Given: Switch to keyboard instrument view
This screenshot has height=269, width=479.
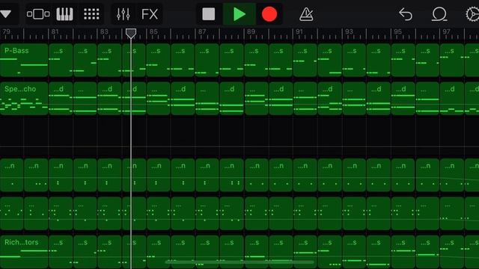Looking at the screenshot, I should point(65,14).
